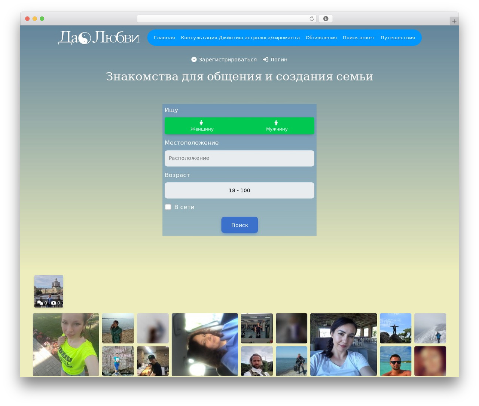
Task: Open small profile card with building photo
Action: (49, 291)
